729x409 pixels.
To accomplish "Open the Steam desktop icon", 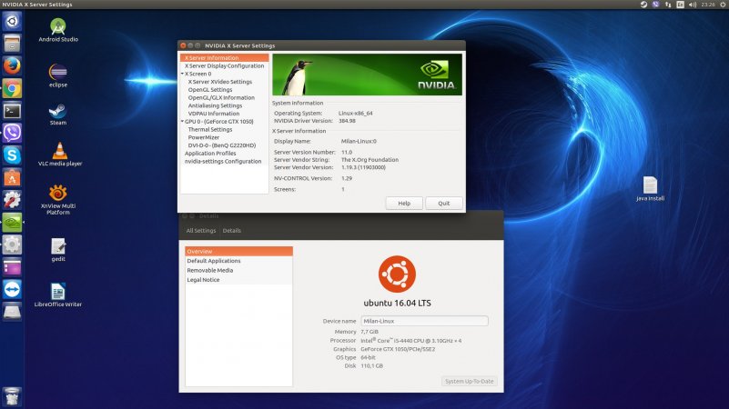I will (x=58, y=115).
